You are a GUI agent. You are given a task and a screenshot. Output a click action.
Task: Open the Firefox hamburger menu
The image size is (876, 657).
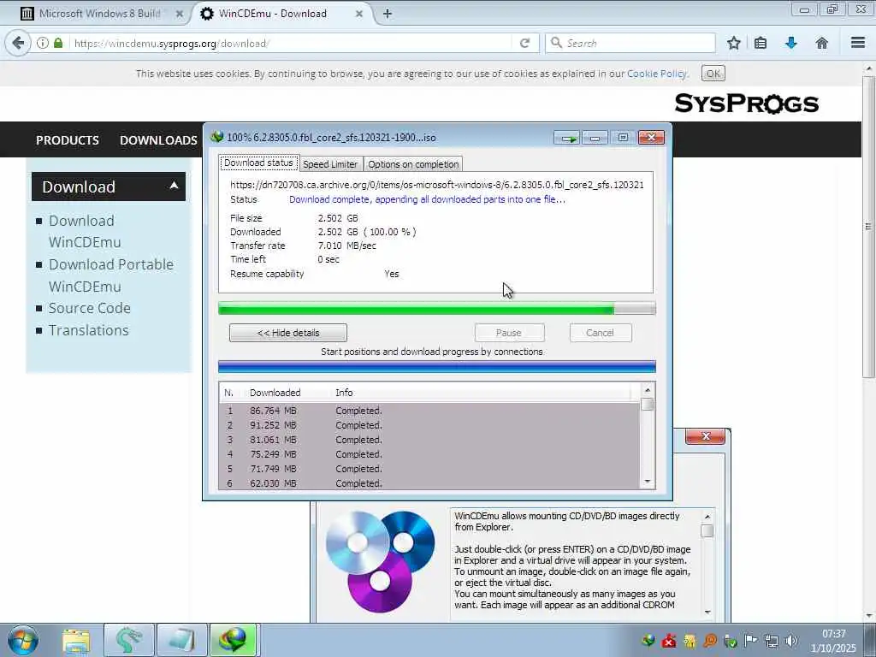pyautogui.click(x=858, y=43)
